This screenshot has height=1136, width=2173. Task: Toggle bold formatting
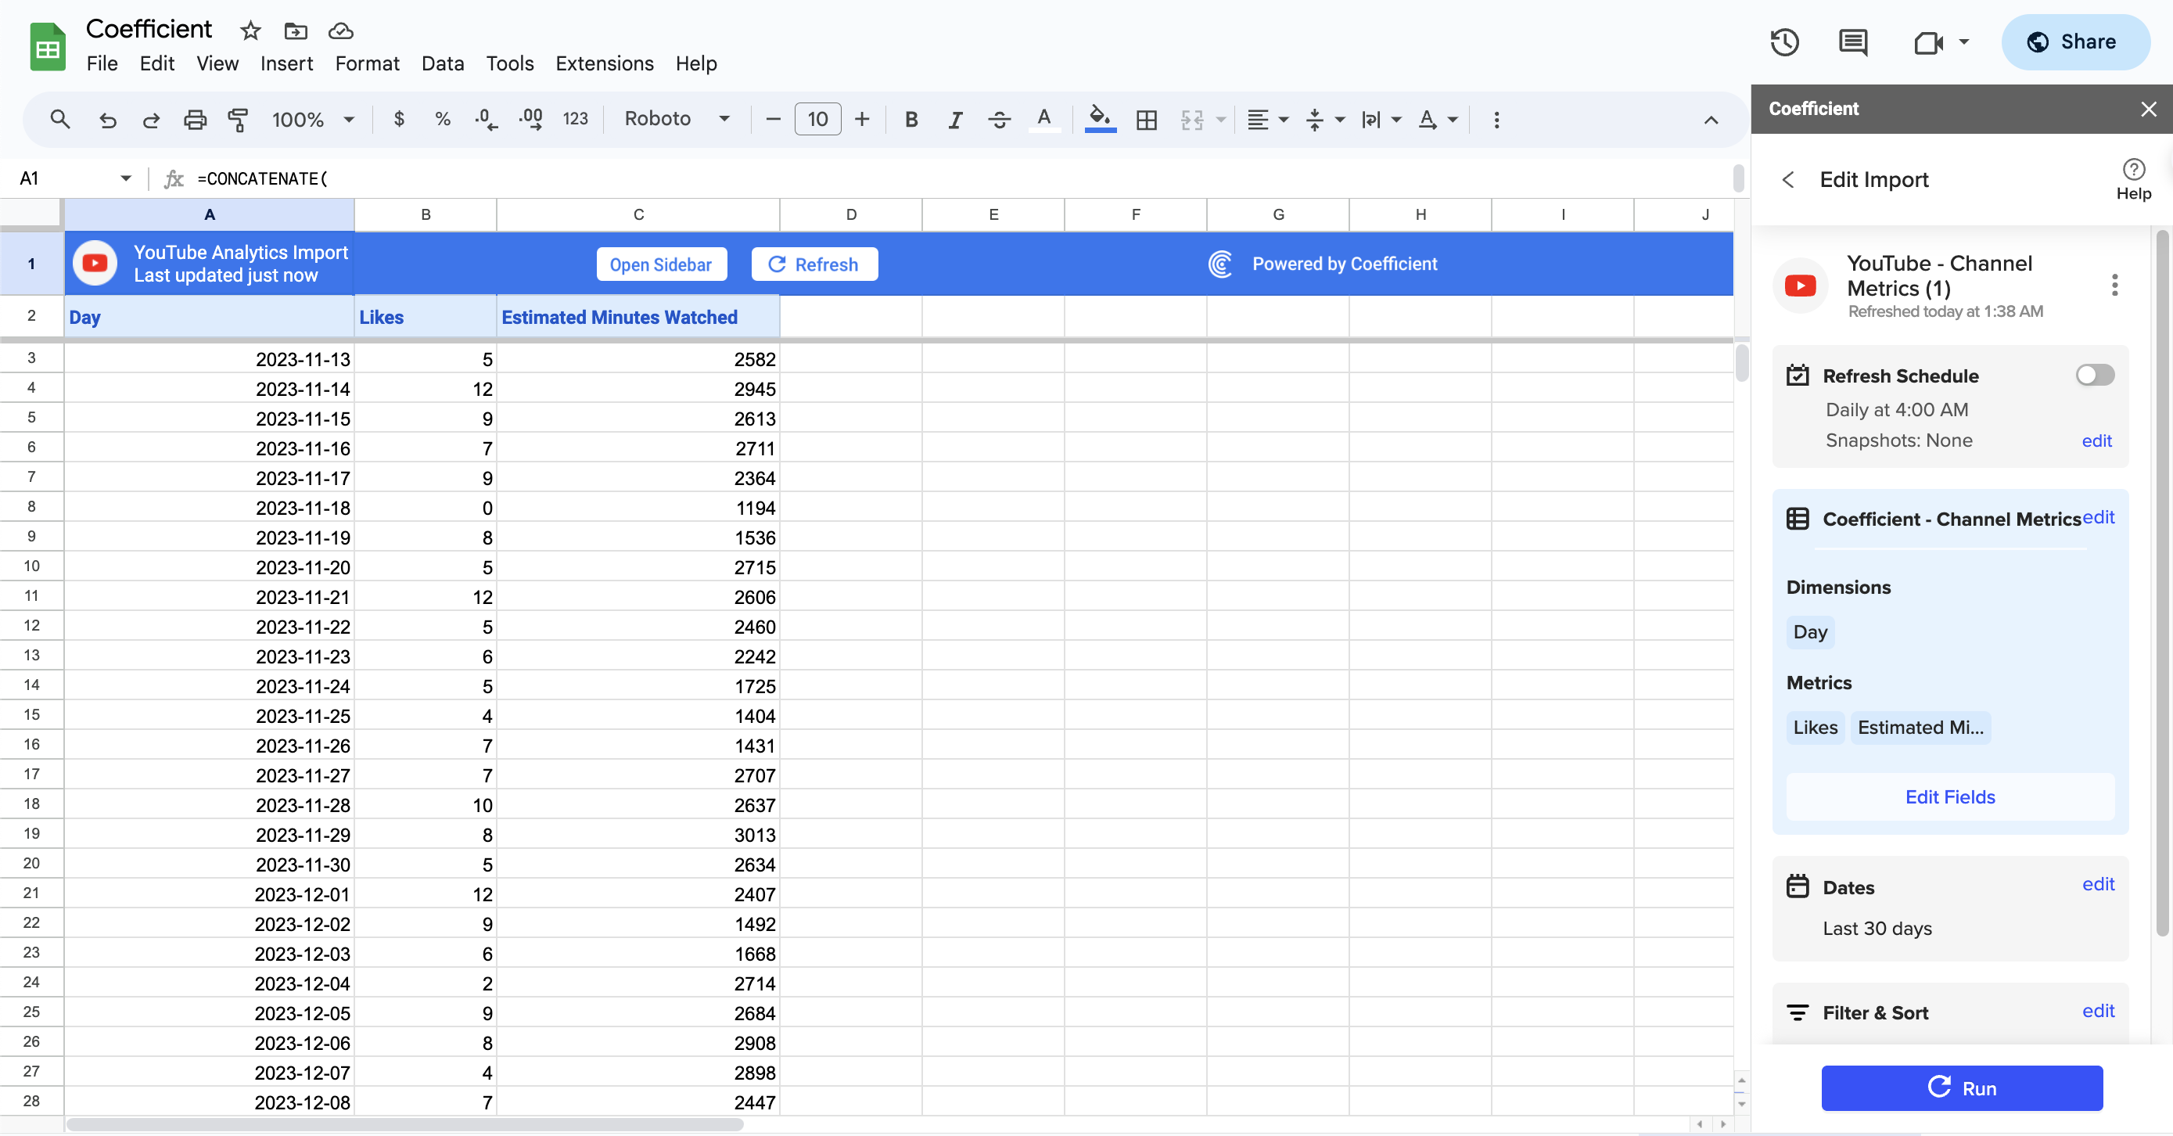coord(911,120)
